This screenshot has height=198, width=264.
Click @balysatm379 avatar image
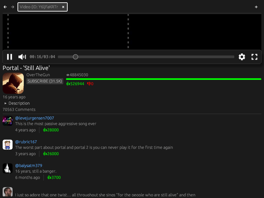click(x=8, y=168)
